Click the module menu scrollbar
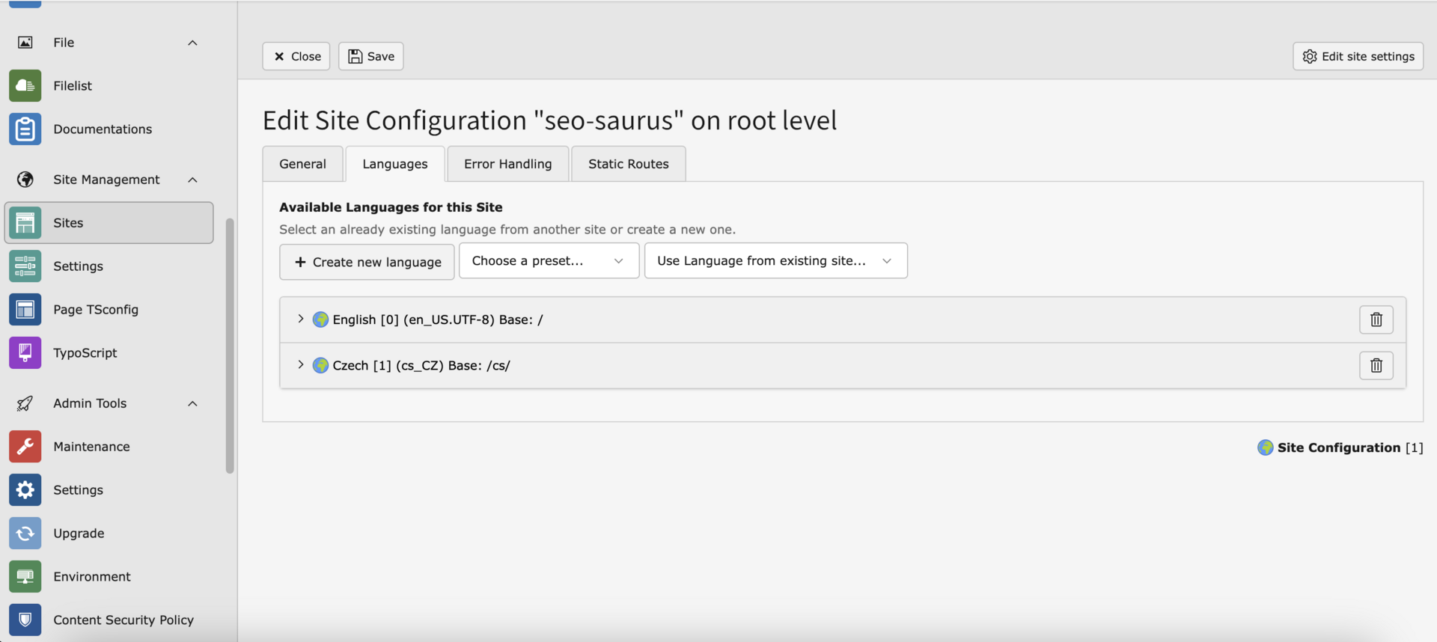 point(230,346)
